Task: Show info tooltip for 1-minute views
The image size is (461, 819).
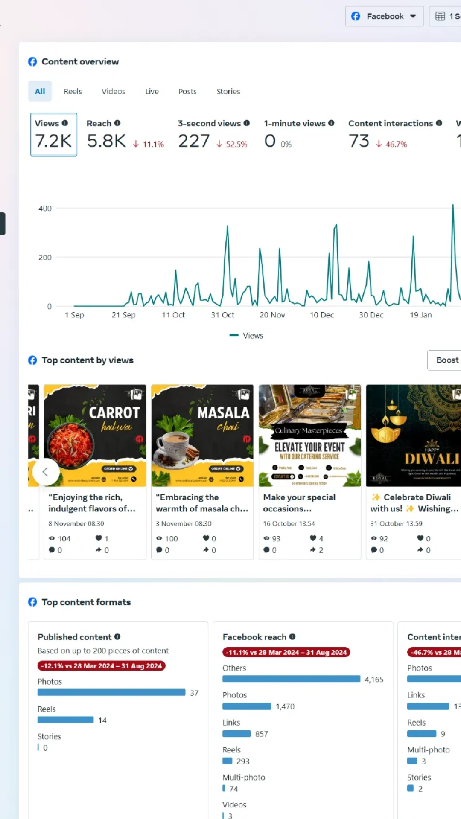Action: point(331,123)
